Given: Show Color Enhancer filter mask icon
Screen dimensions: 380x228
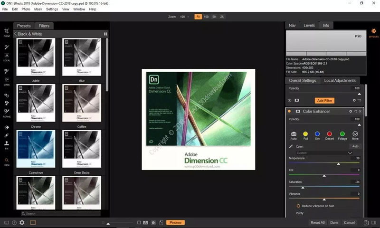Looking at the screenshot, I should (298, 111).
